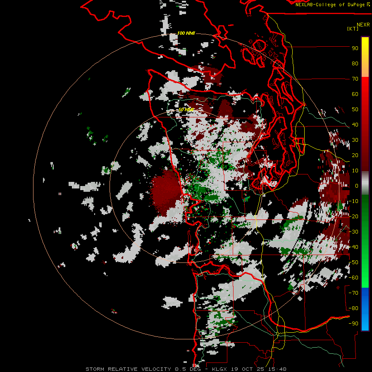Select the 10 value on the velocity scale
Screen dimensions: 372x372
coord(355,171)
